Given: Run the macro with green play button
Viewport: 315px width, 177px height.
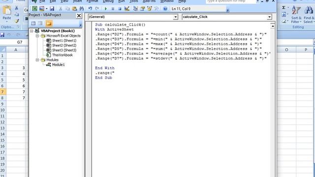Looking at the screenshot, I should point(106,9).
